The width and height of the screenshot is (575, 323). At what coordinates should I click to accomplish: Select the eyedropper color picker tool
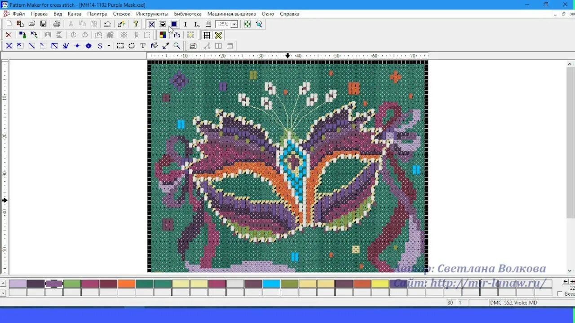165,45
